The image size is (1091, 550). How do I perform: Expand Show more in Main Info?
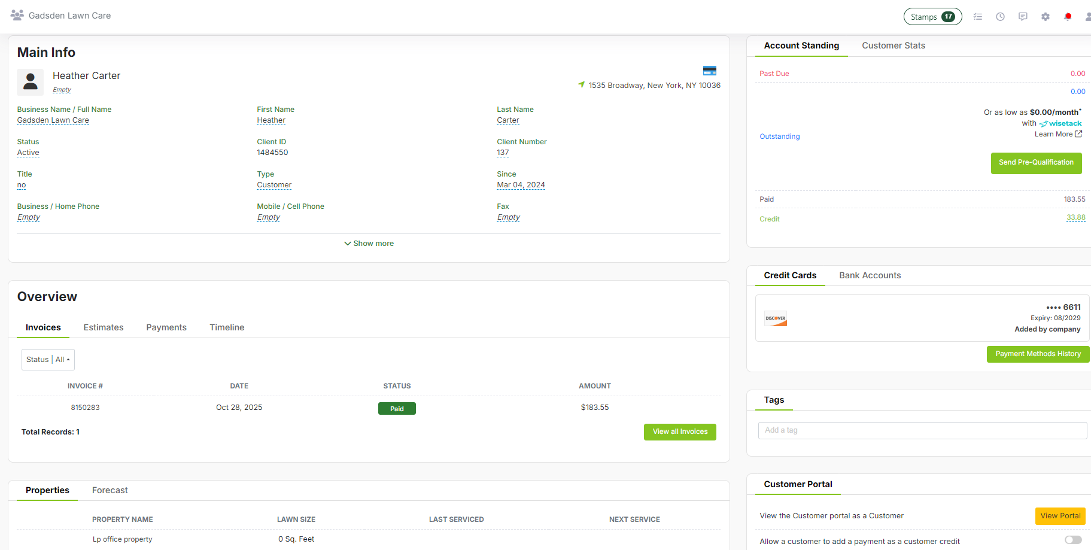(x=369, y=243)
